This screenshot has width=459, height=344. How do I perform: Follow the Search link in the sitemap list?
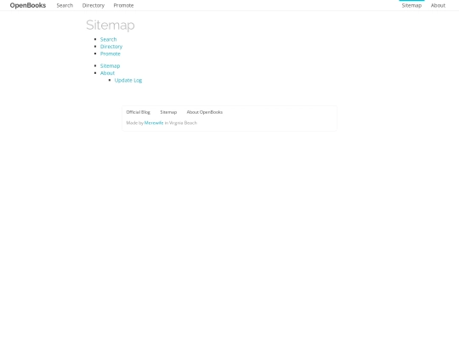pyautogui.click(x=108, y=39)
